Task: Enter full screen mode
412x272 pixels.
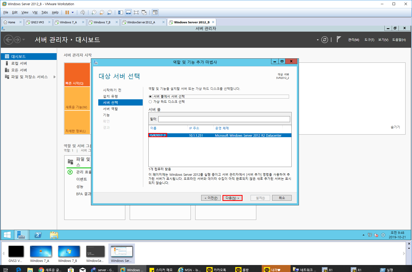Action: [x=136, y=12]
